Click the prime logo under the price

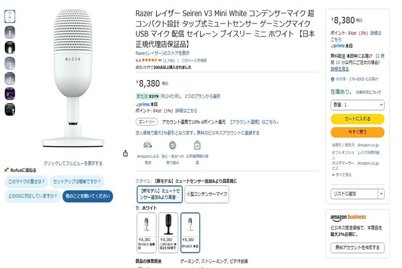tap(143, 104)
